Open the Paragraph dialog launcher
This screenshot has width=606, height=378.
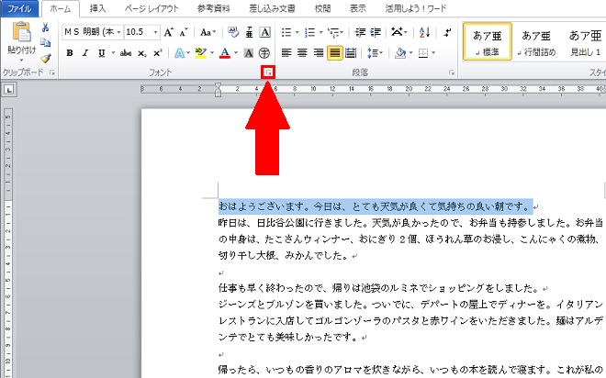(452, 72)
